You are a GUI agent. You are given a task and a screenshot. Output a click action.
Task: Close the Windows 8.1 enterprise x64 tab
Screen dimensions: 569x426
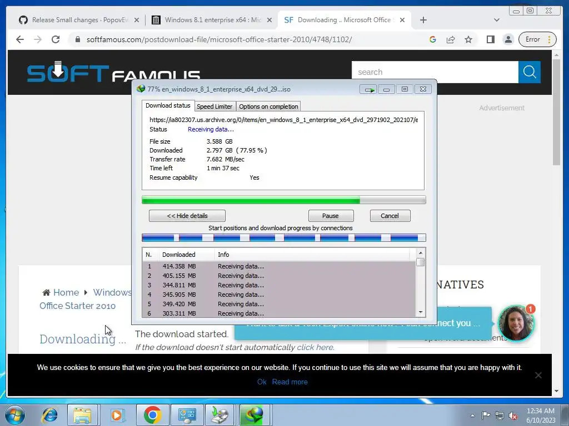269,21
